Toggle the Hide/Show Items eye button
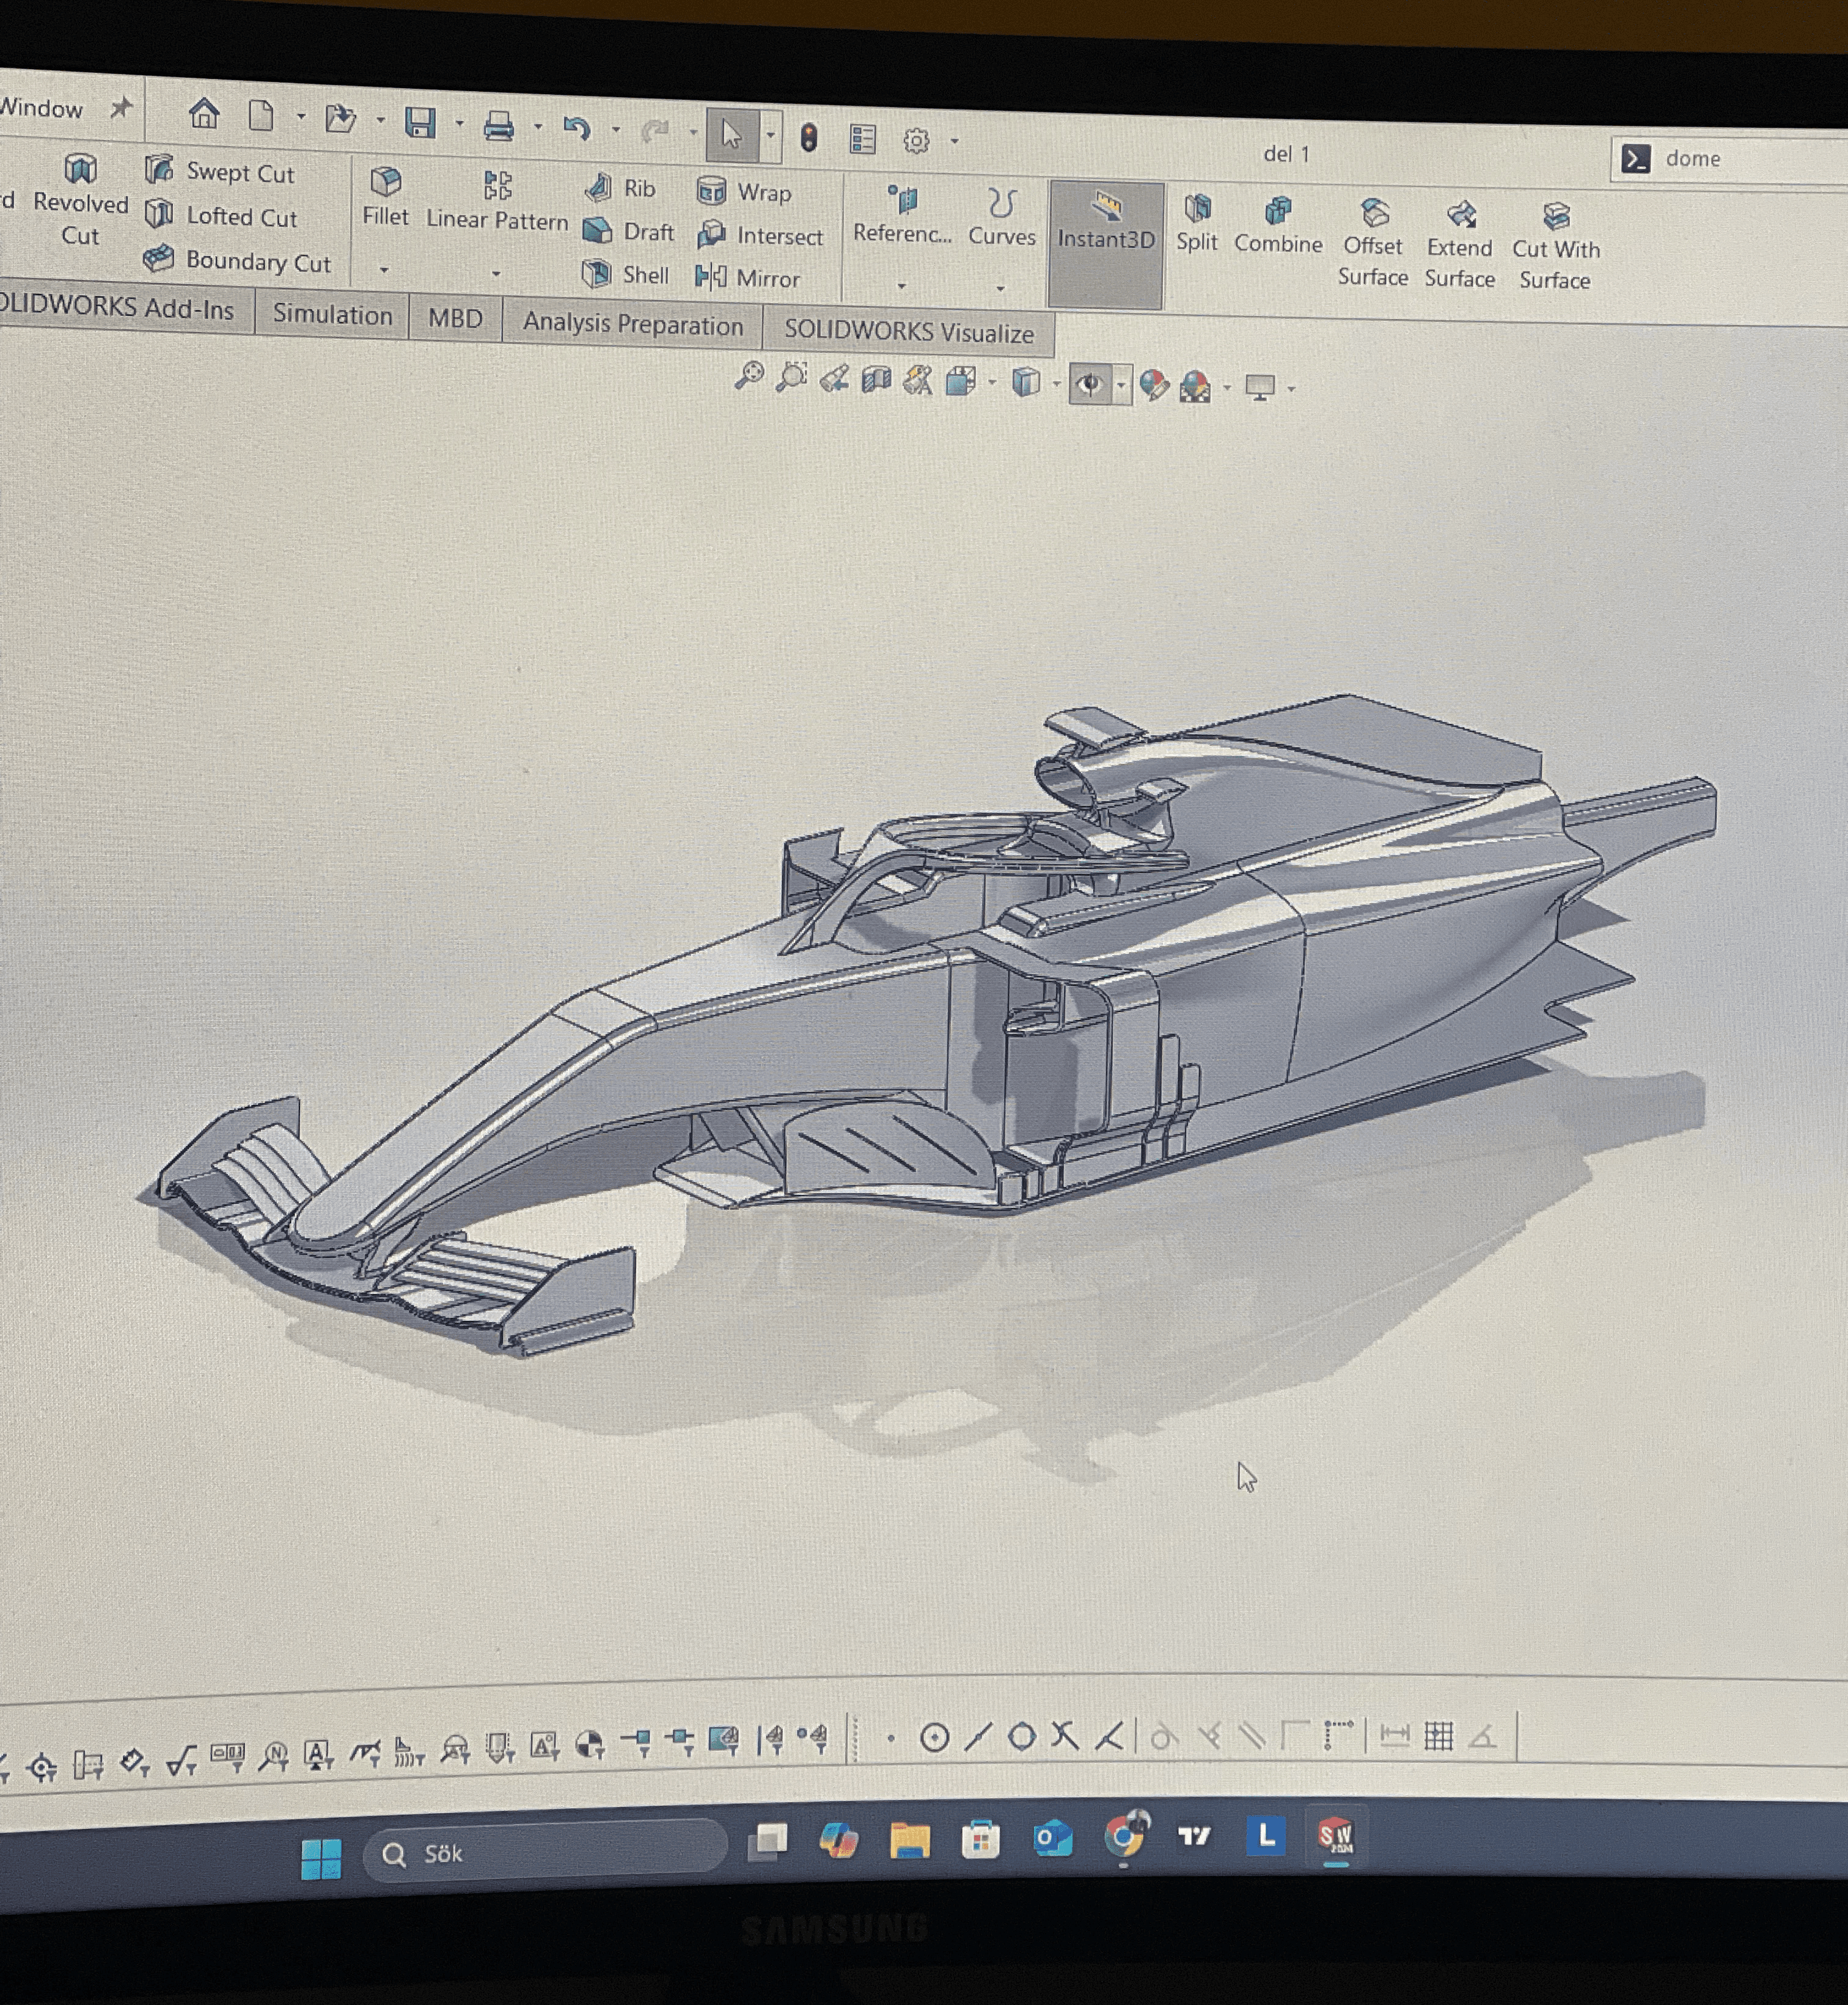The image size is (1848, 2005). (1089, 384)
